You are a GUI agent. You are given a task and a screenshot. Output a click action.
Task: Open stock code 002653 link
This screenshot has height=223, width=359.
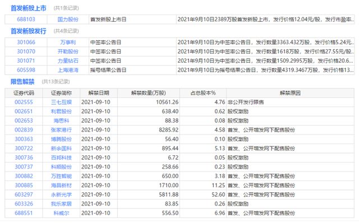coord(24,121)
